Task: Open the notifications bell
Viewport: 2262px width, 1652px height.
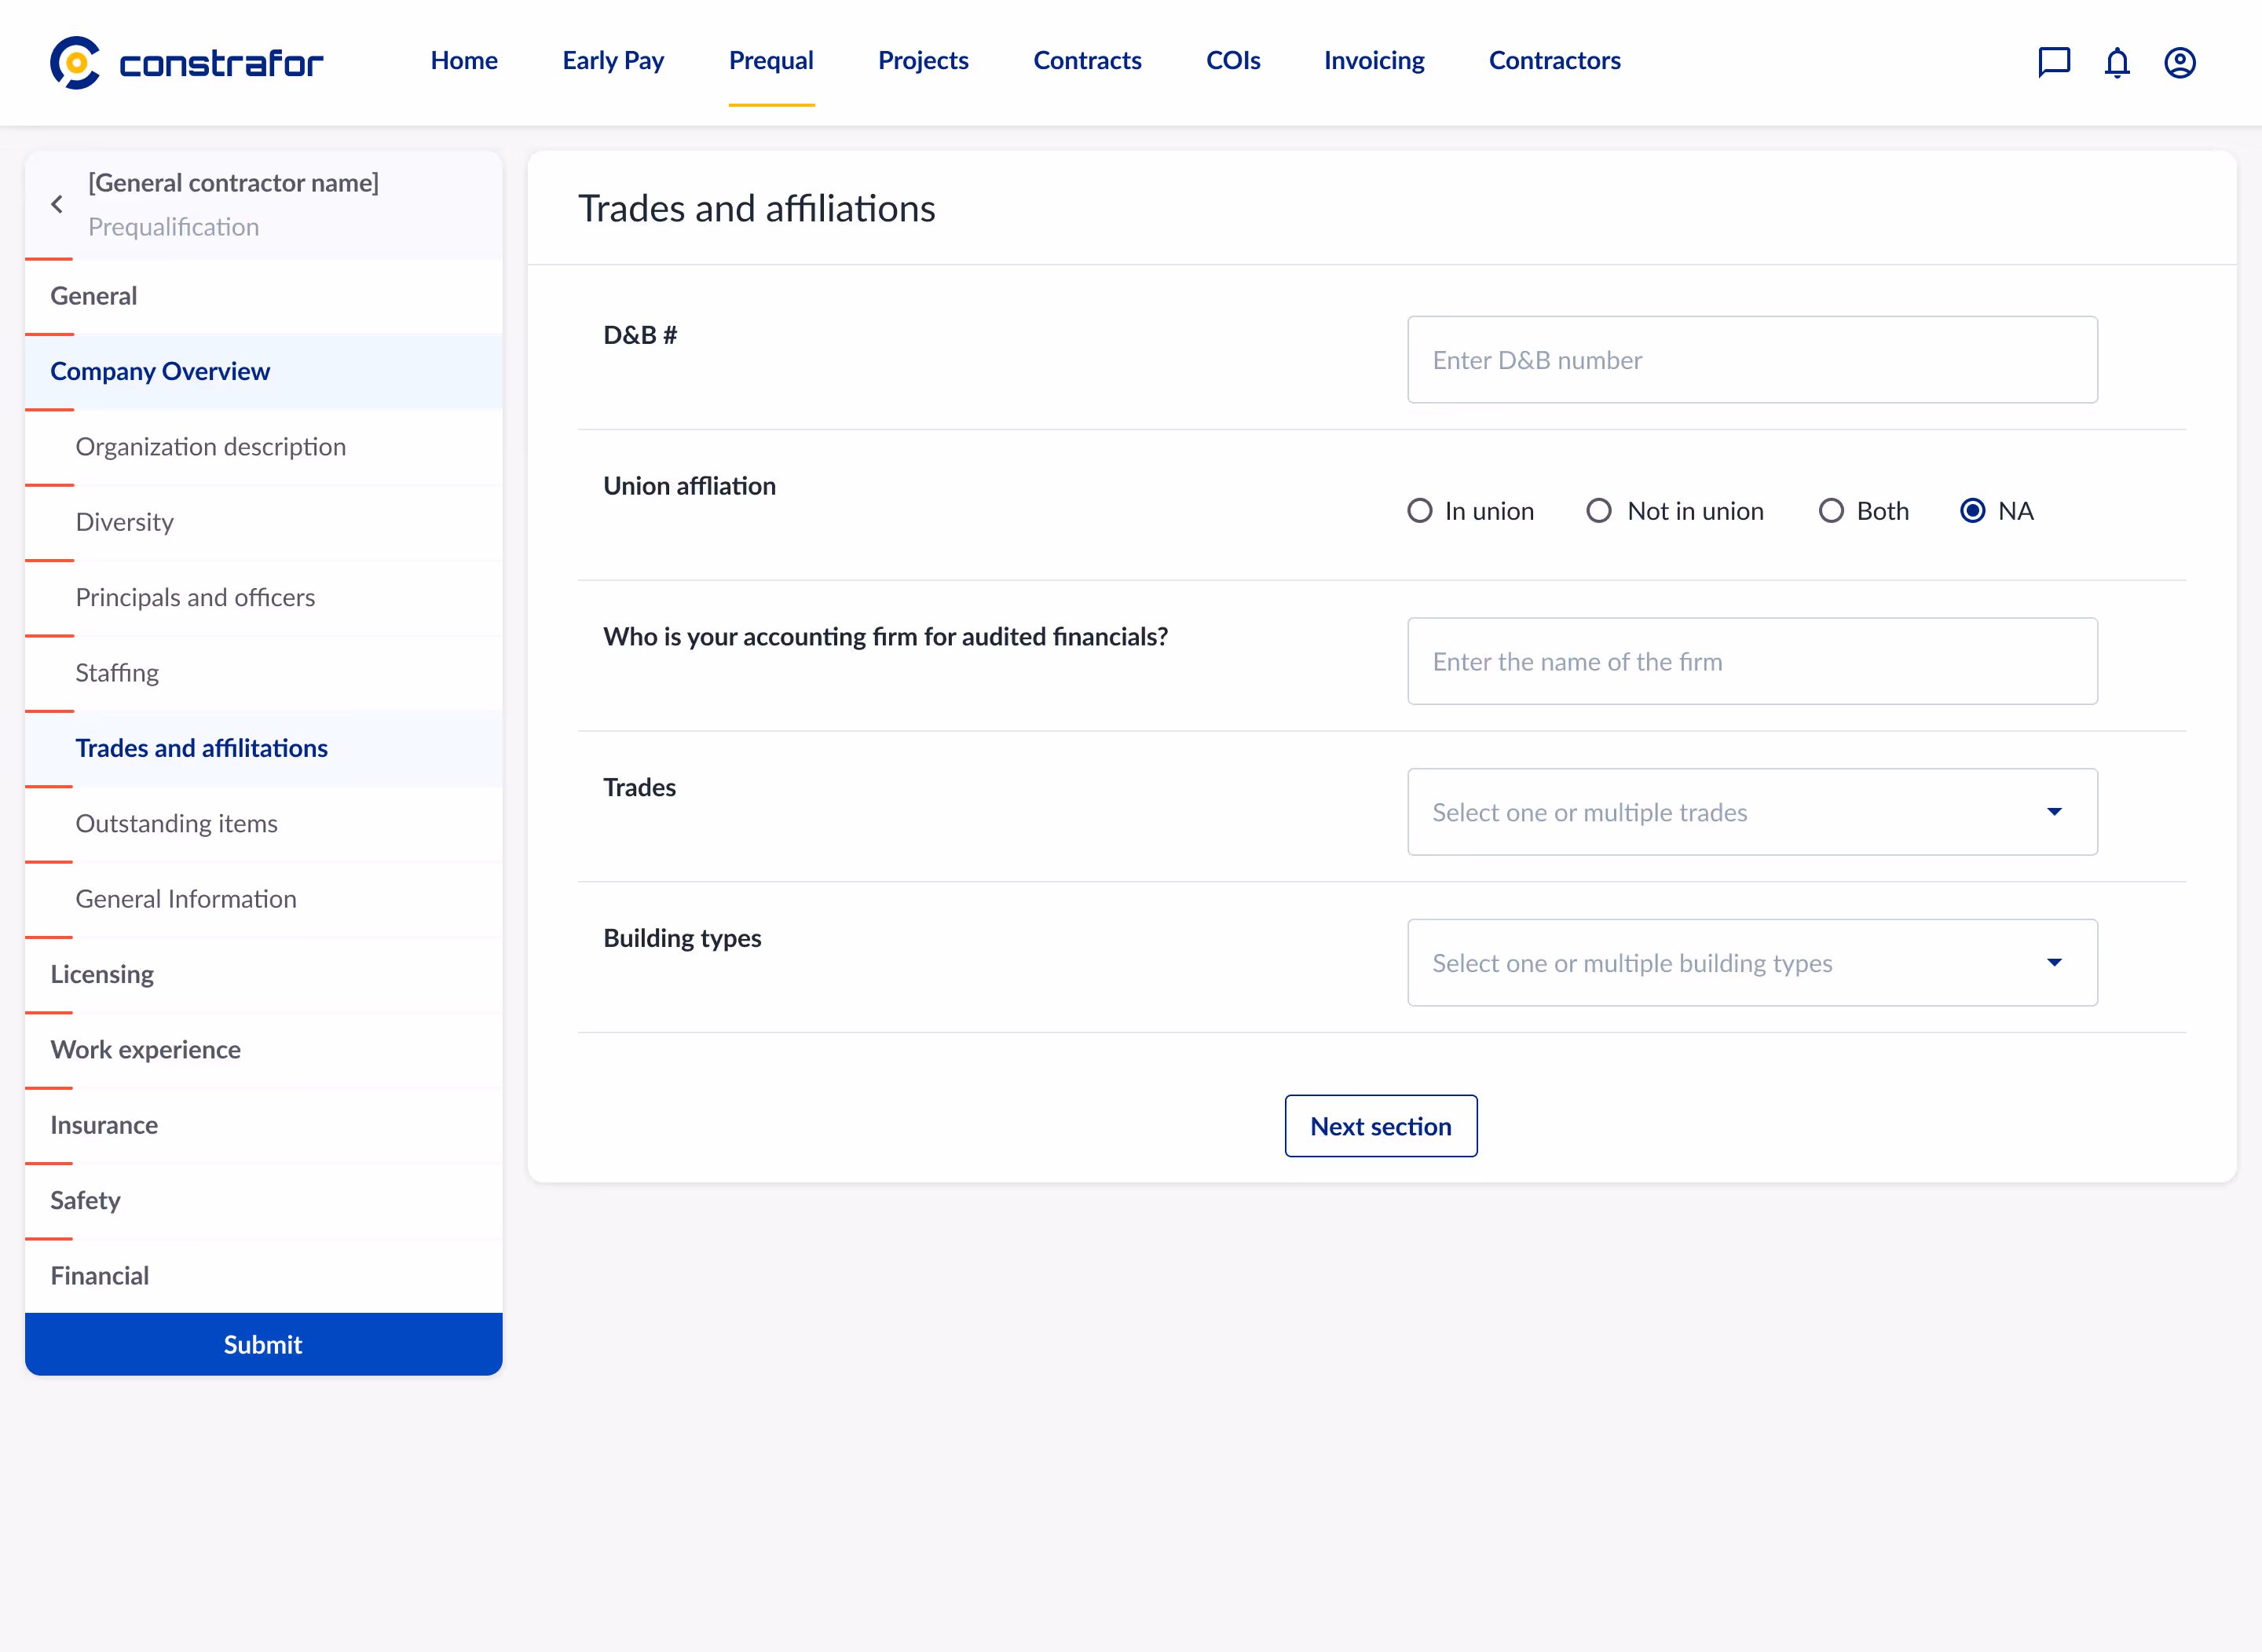Action: coord(2117,62)
